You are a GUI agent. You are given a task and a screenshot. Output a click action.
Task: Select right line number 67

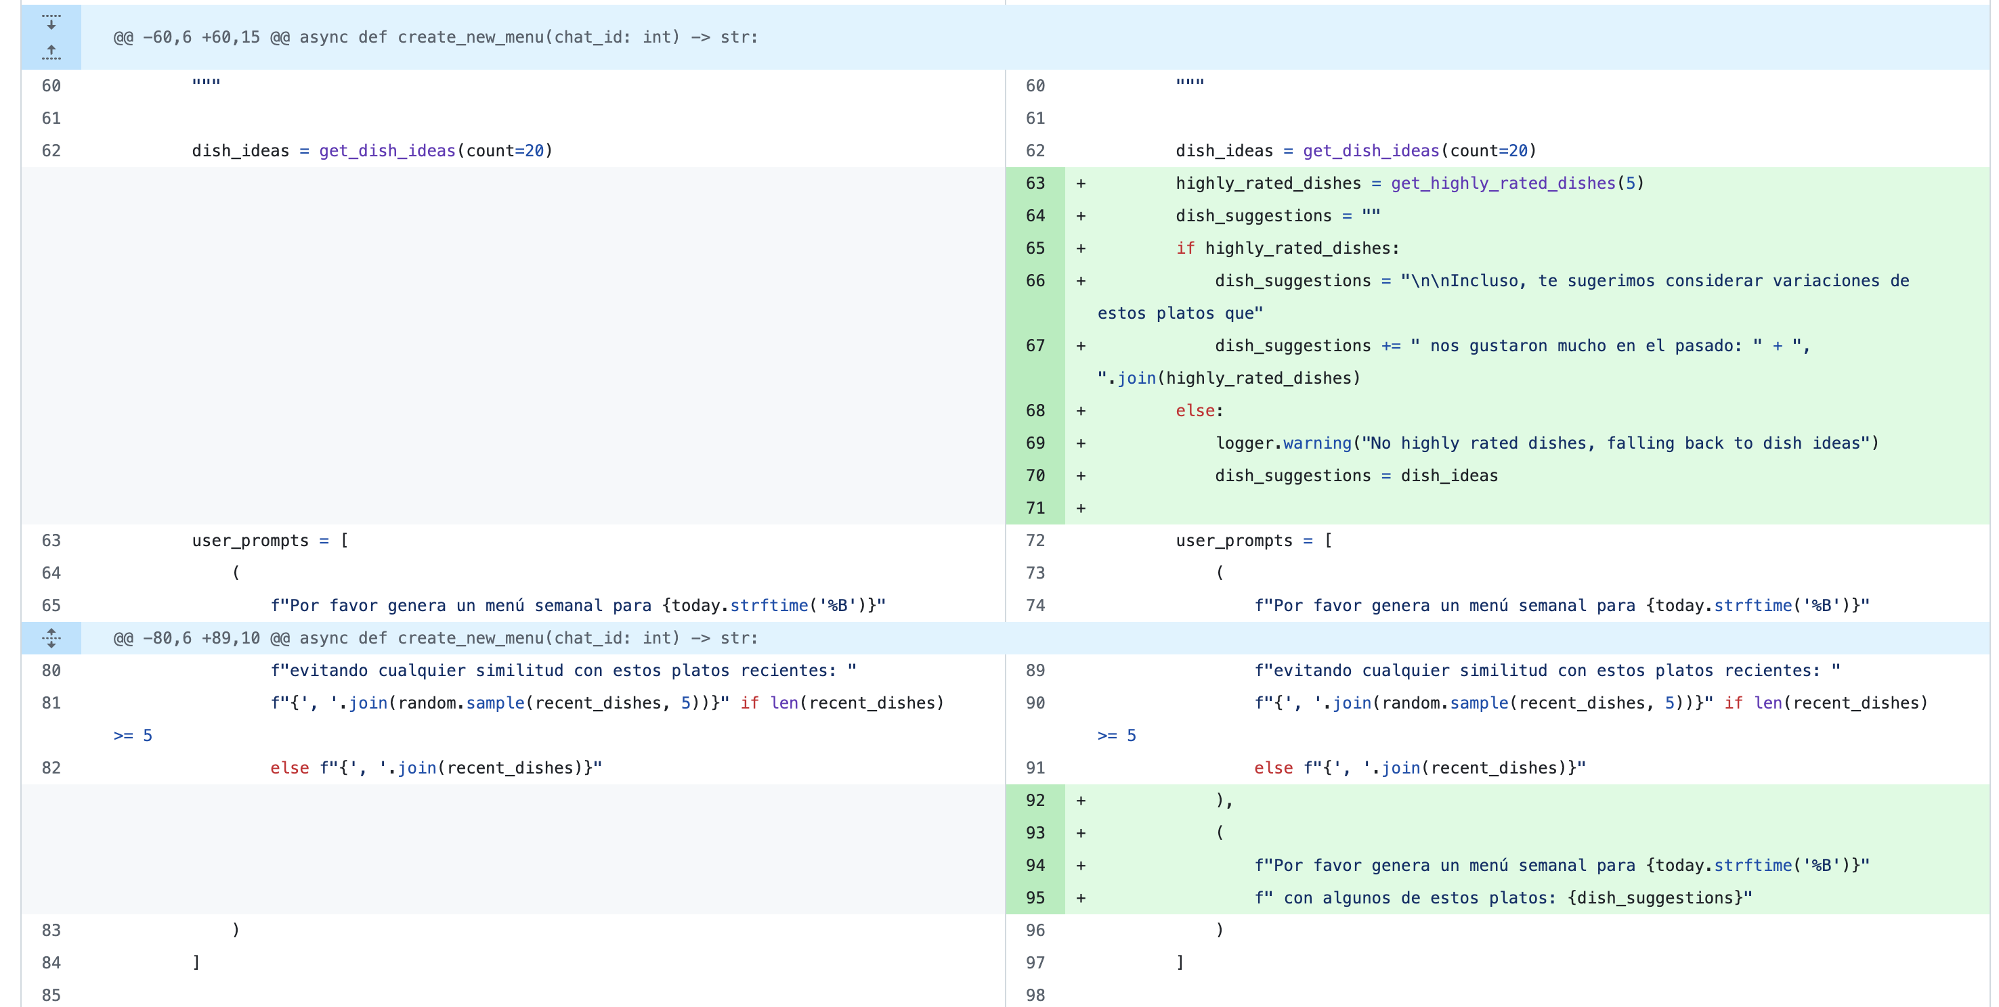click(1035, 346)
